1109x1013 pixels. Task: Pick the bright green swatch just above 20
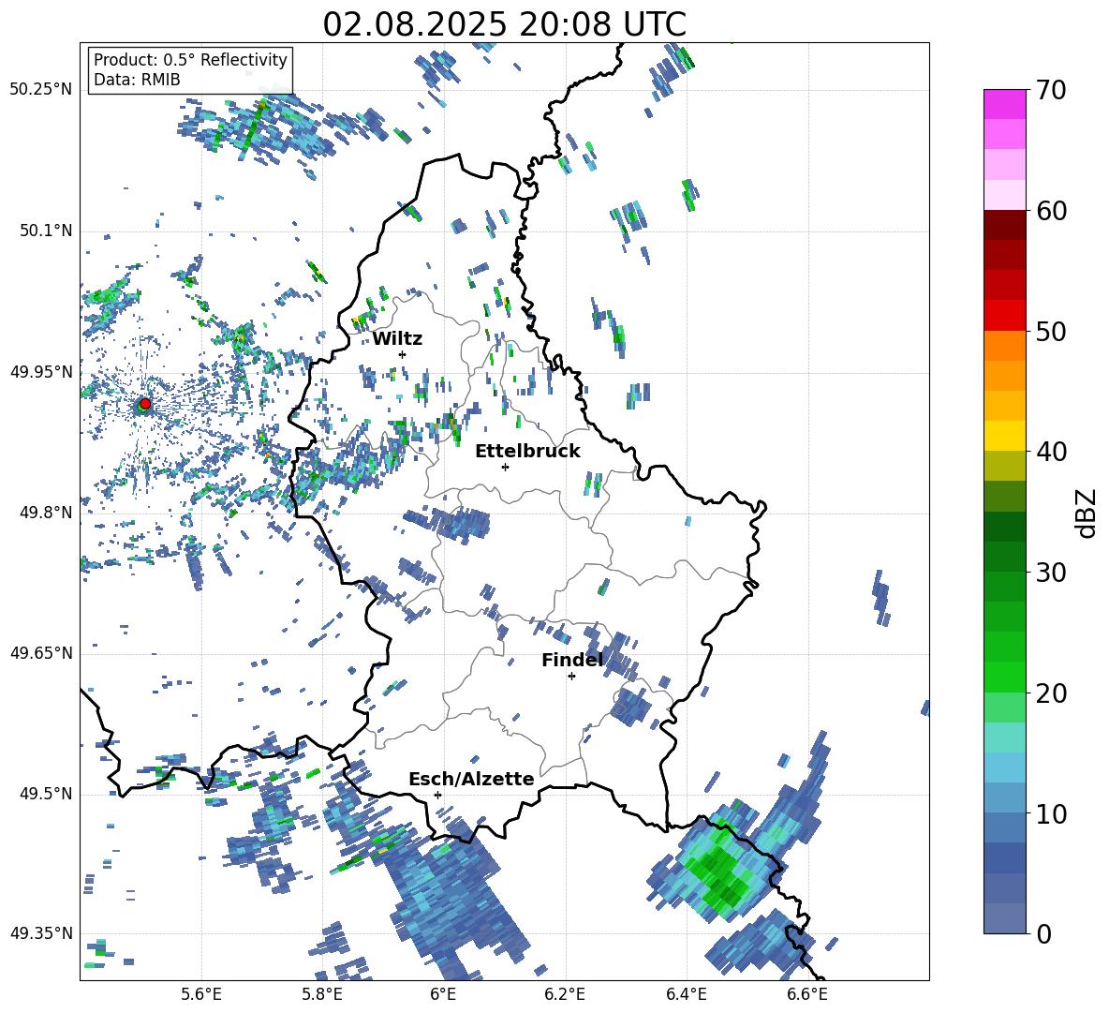point(1005,677)
